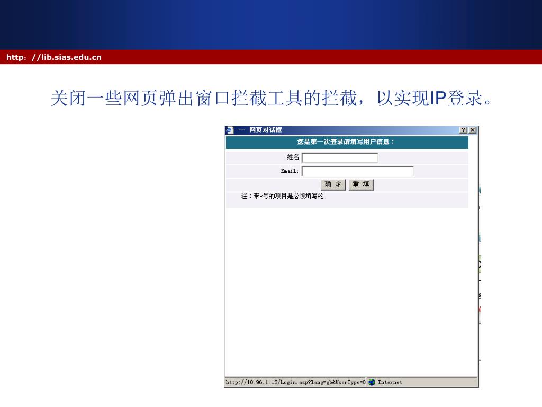Click the Internet Explorer page icon in title bar
Image resolution: width=542 pixels, height=407 pixels.
tap(230, 130)
